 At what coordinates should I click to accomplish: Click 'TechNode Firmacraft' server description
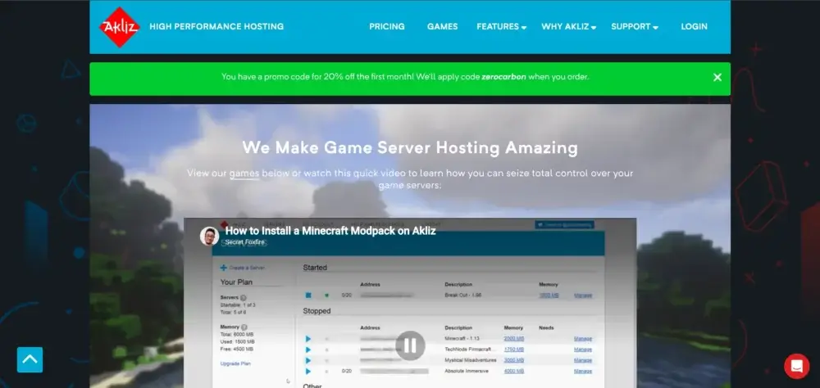click(468, 350)
